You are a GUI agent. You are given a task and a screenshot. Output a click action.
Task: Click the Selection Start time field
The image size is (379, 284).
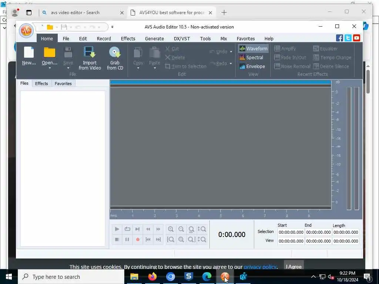point(291,232)
